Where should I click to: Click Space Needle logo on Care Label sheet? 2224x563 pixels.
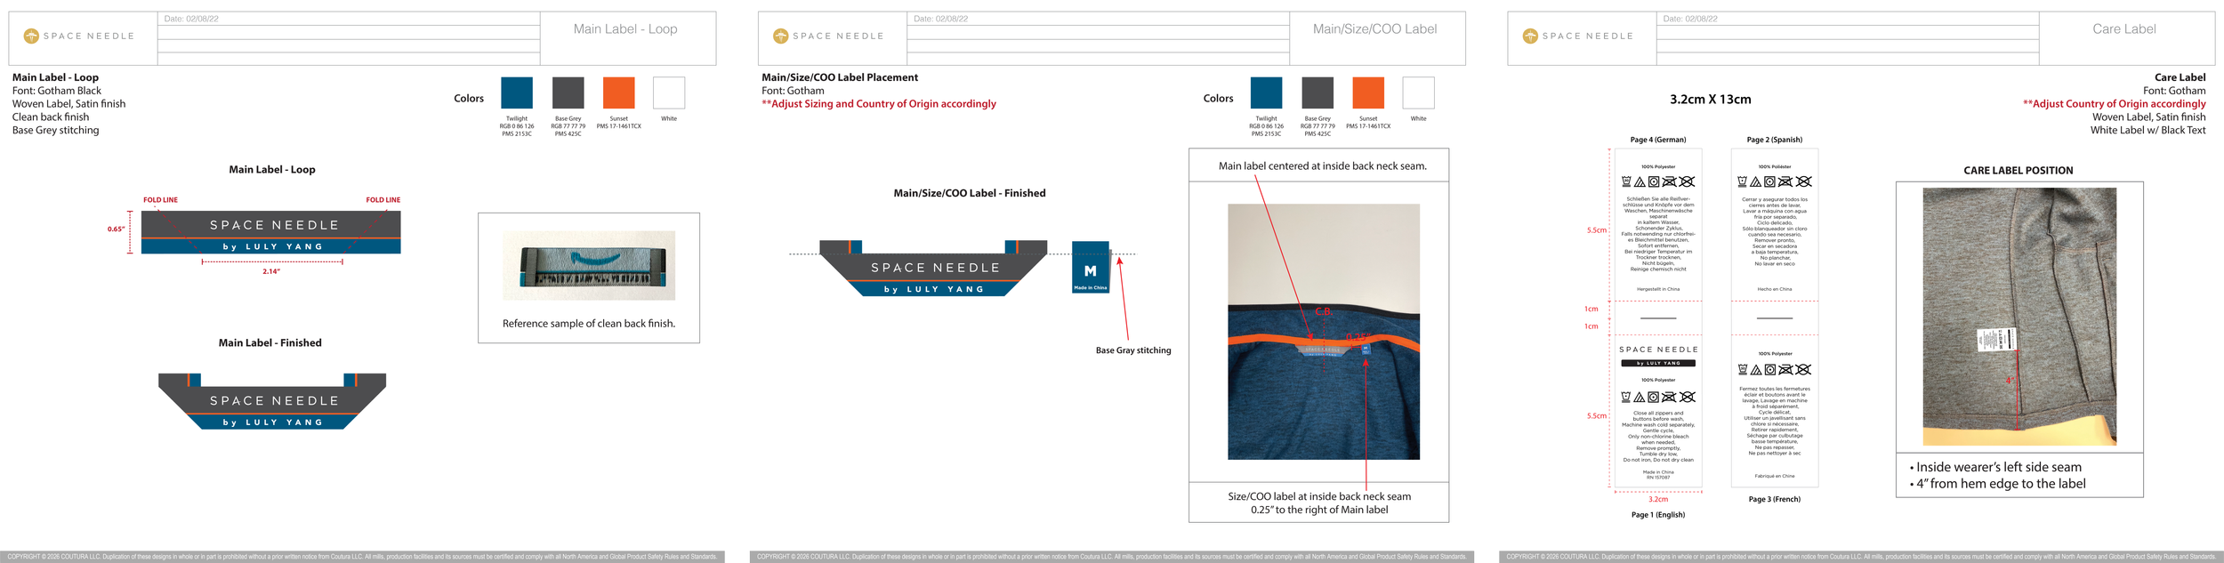pos(1578,36)
